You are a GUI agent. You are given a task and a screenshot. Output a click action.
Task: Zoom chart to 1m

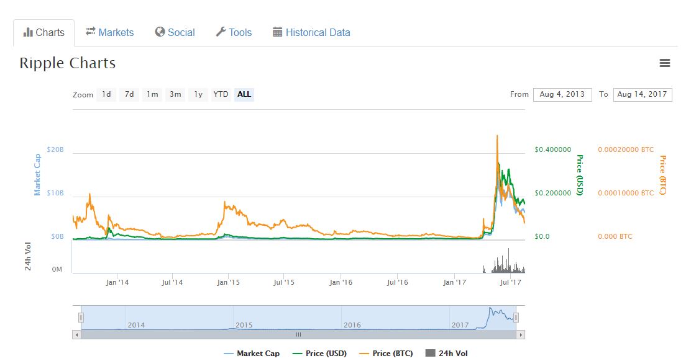click(x=152, y=94)
